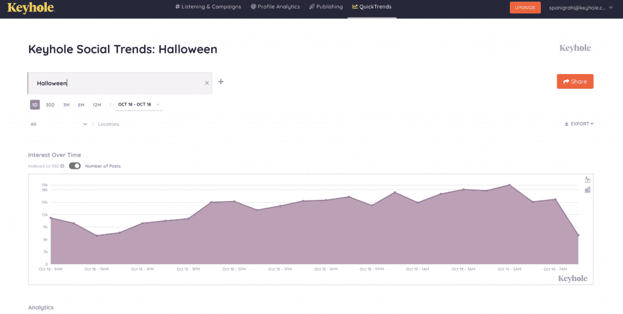Click the 'Analytics' section heading

[41, 307]
